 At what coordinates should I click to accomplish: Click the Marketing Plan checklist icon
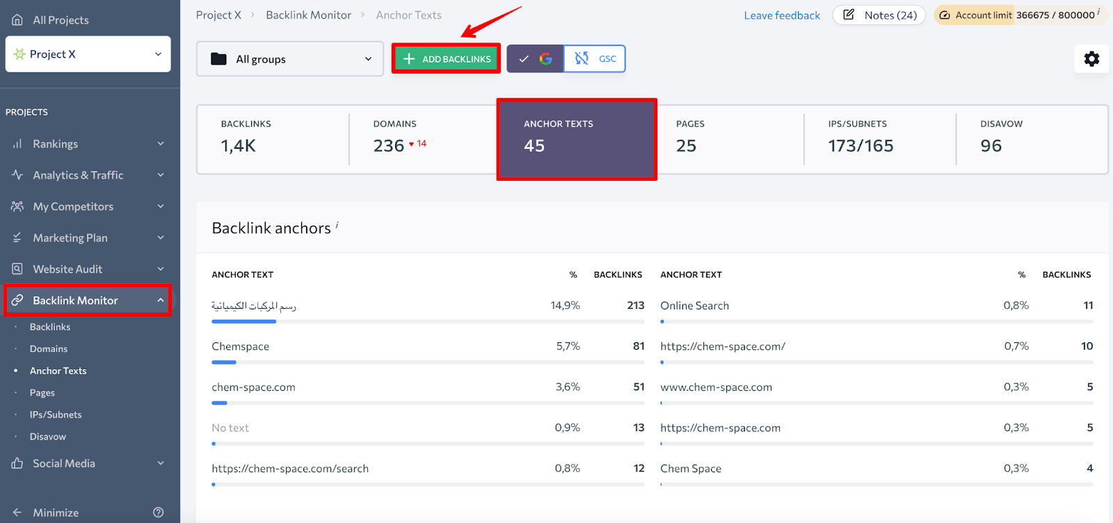pyautogui.click(x=17, y=238)
